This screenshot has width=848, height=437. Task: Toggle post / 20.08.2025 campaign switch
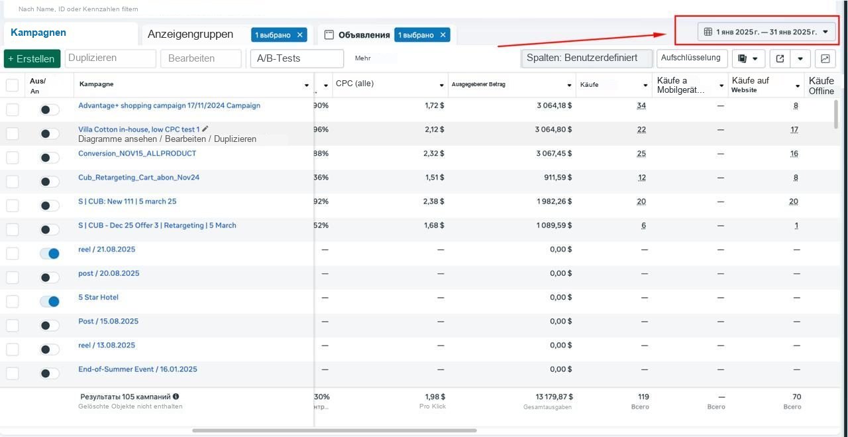coord(50,278)
